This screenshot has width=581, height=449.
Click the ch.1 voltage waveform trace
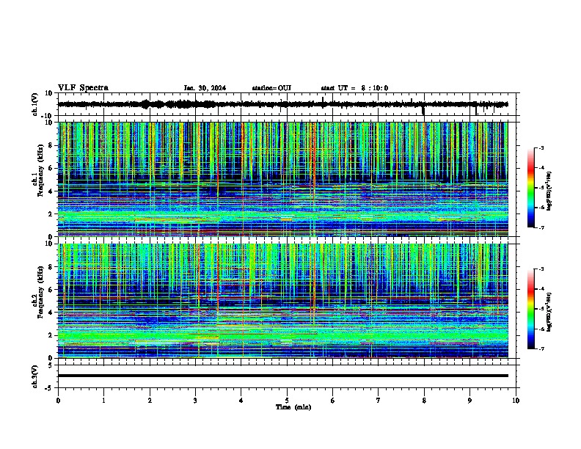pyautogui.click(x=282, y=104)
